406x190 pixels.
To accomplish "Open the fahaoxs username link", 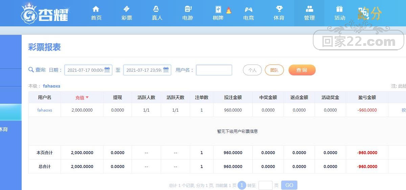I will click(x=45, y=110).
